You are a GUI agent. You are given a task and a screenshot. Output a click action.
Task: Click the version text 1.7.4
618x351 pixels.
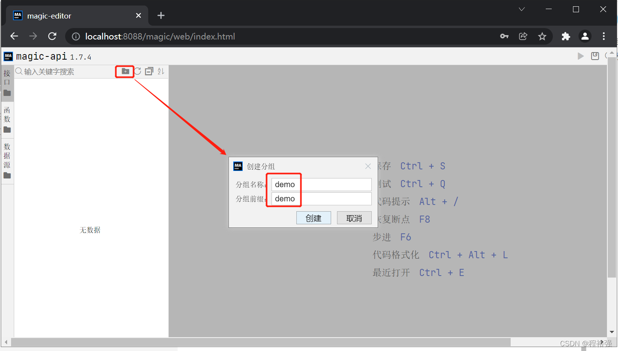[81, 57]
